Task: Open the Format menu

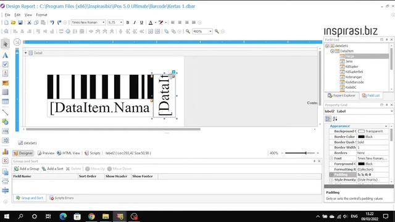Action: [x=41, y=15]
